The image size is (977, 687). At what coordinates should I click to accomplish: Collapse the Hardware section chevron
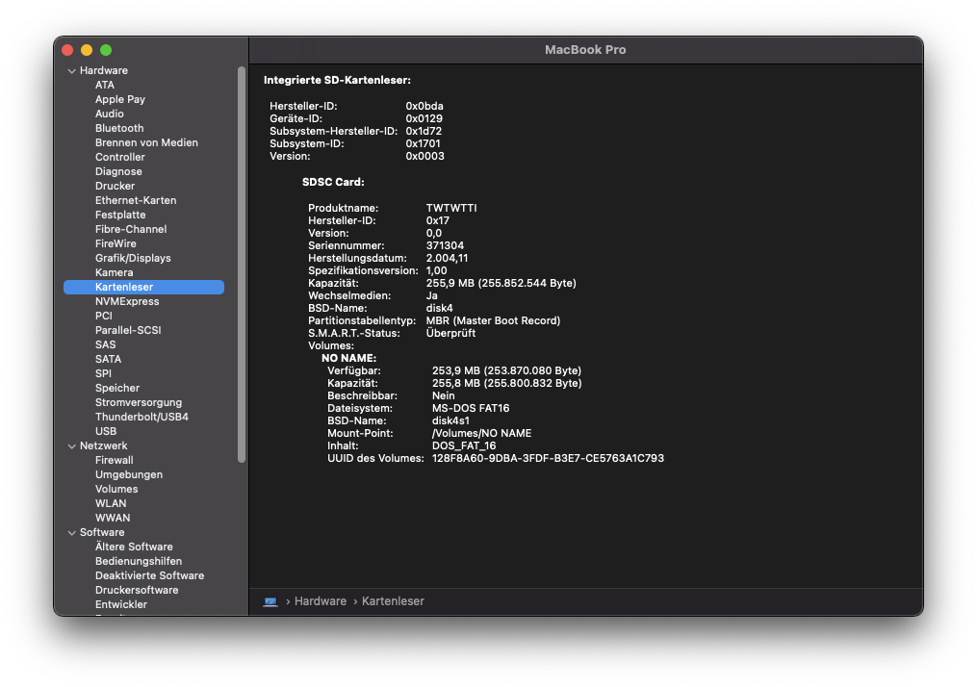coord(71,71)
